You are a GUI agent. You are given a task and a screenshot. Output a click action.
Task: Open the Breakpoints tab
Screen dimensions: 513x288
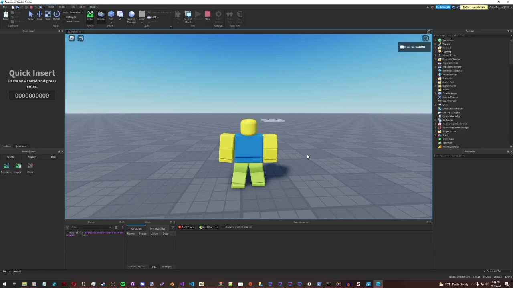coord(167,266)
